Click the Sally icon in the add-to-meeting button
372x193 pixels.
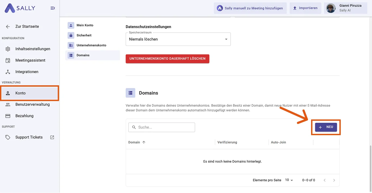(220, 8)
